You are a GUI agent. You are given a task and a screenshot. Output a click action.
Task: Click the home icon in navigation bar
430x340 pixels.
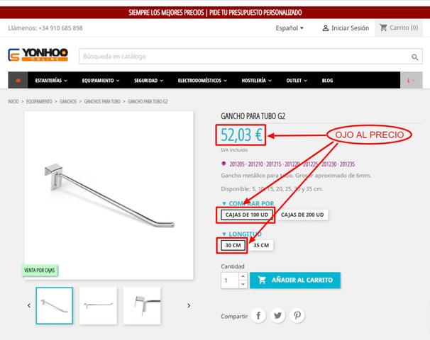(18, 81)
